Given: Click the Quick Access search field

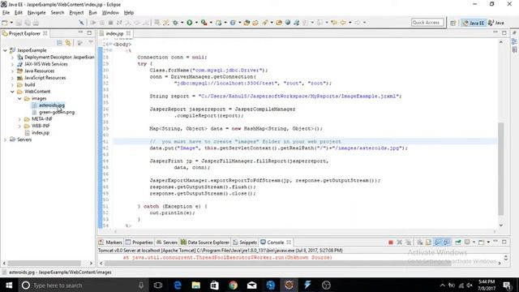Looking at the screenshot, I should [427, 22].
